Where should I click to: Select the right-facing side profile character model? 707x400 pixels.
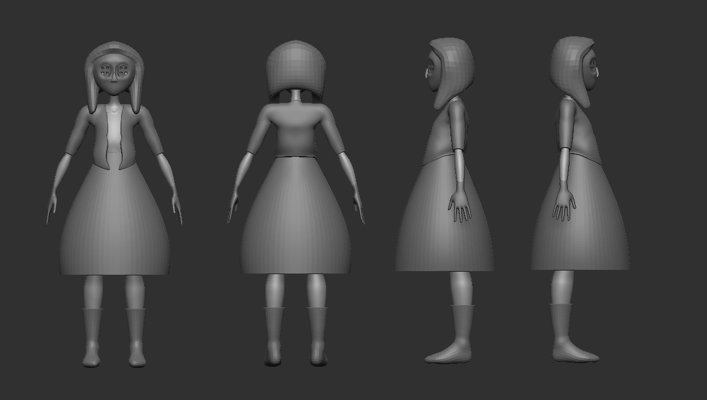pos(580,199)
